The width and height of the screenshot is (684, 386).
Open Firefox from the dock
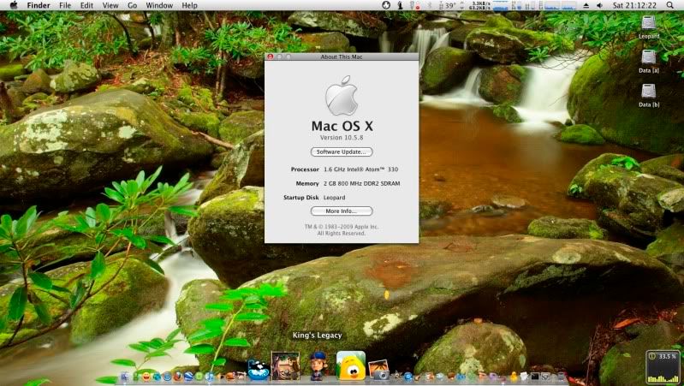(x=177, y=376)
